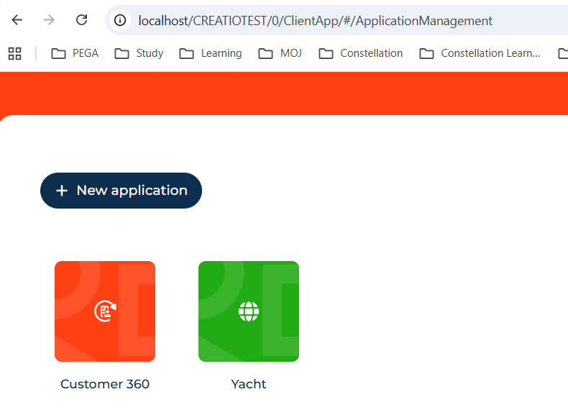Click the browser Back arrow
568x420 pixels.
click(x=17, y=20)
